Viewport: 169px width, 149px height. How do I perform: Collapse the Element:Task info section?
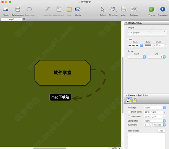[126, 95]
